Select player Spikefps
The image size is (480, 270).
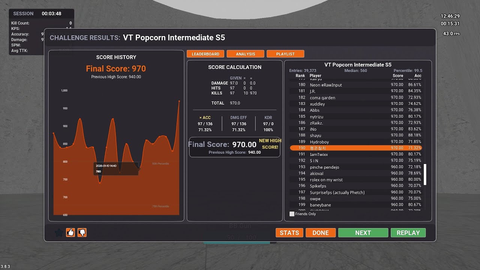[356, 186]
